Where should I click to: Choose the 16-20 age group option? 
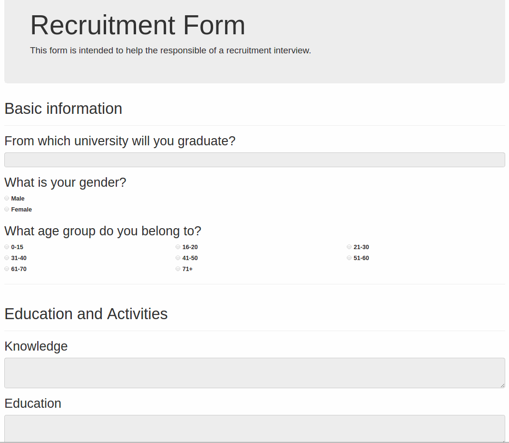pyautogui.click(x=178, y=247)
